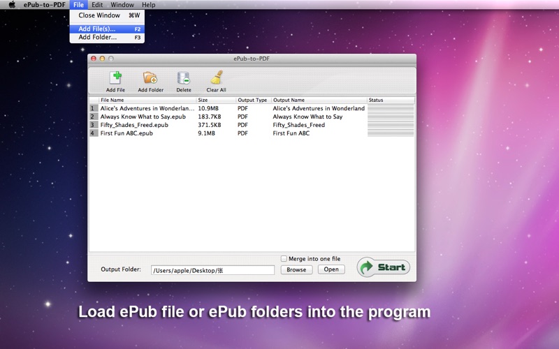The image size is (559, 349).
Task: Open the ePub-to-PDF application menu
Action: [x=45, y=5]
